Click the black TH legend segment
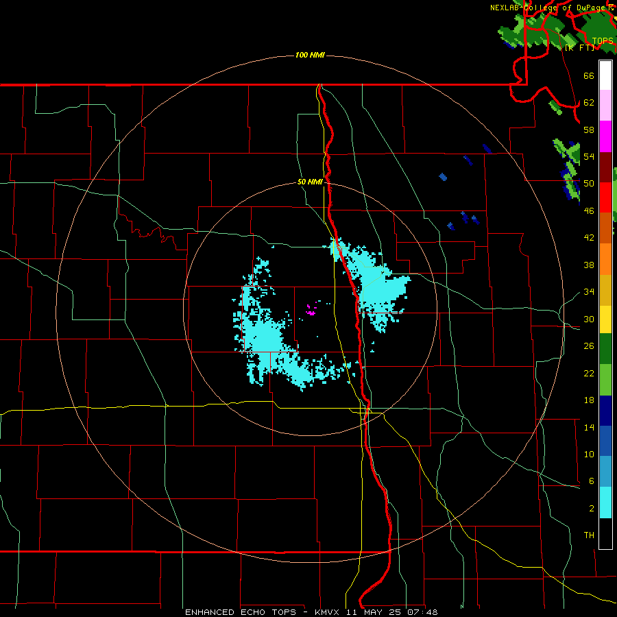 pos(605,533)
